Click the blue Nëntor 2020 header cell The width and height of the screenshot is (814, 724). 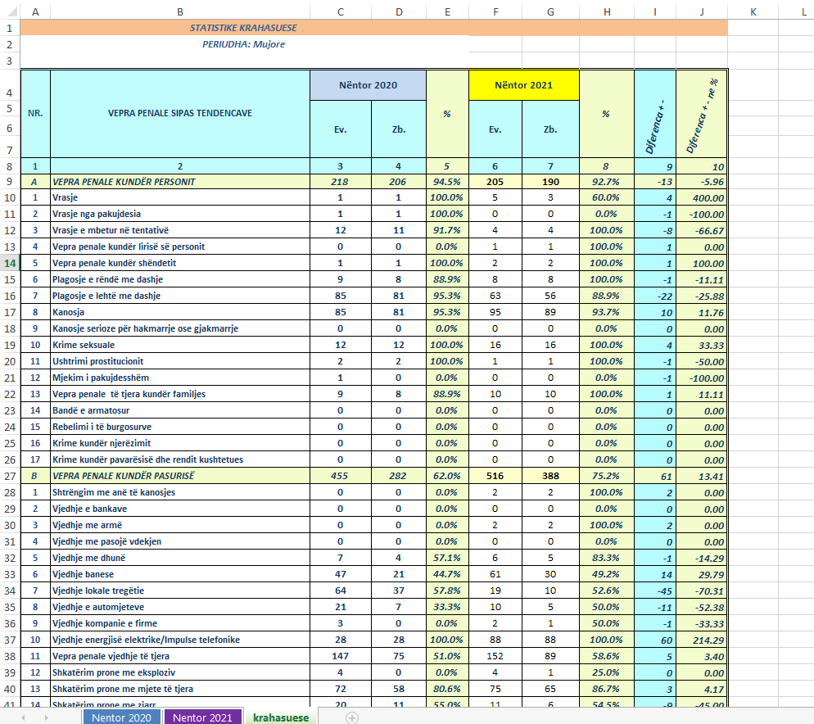368,85
